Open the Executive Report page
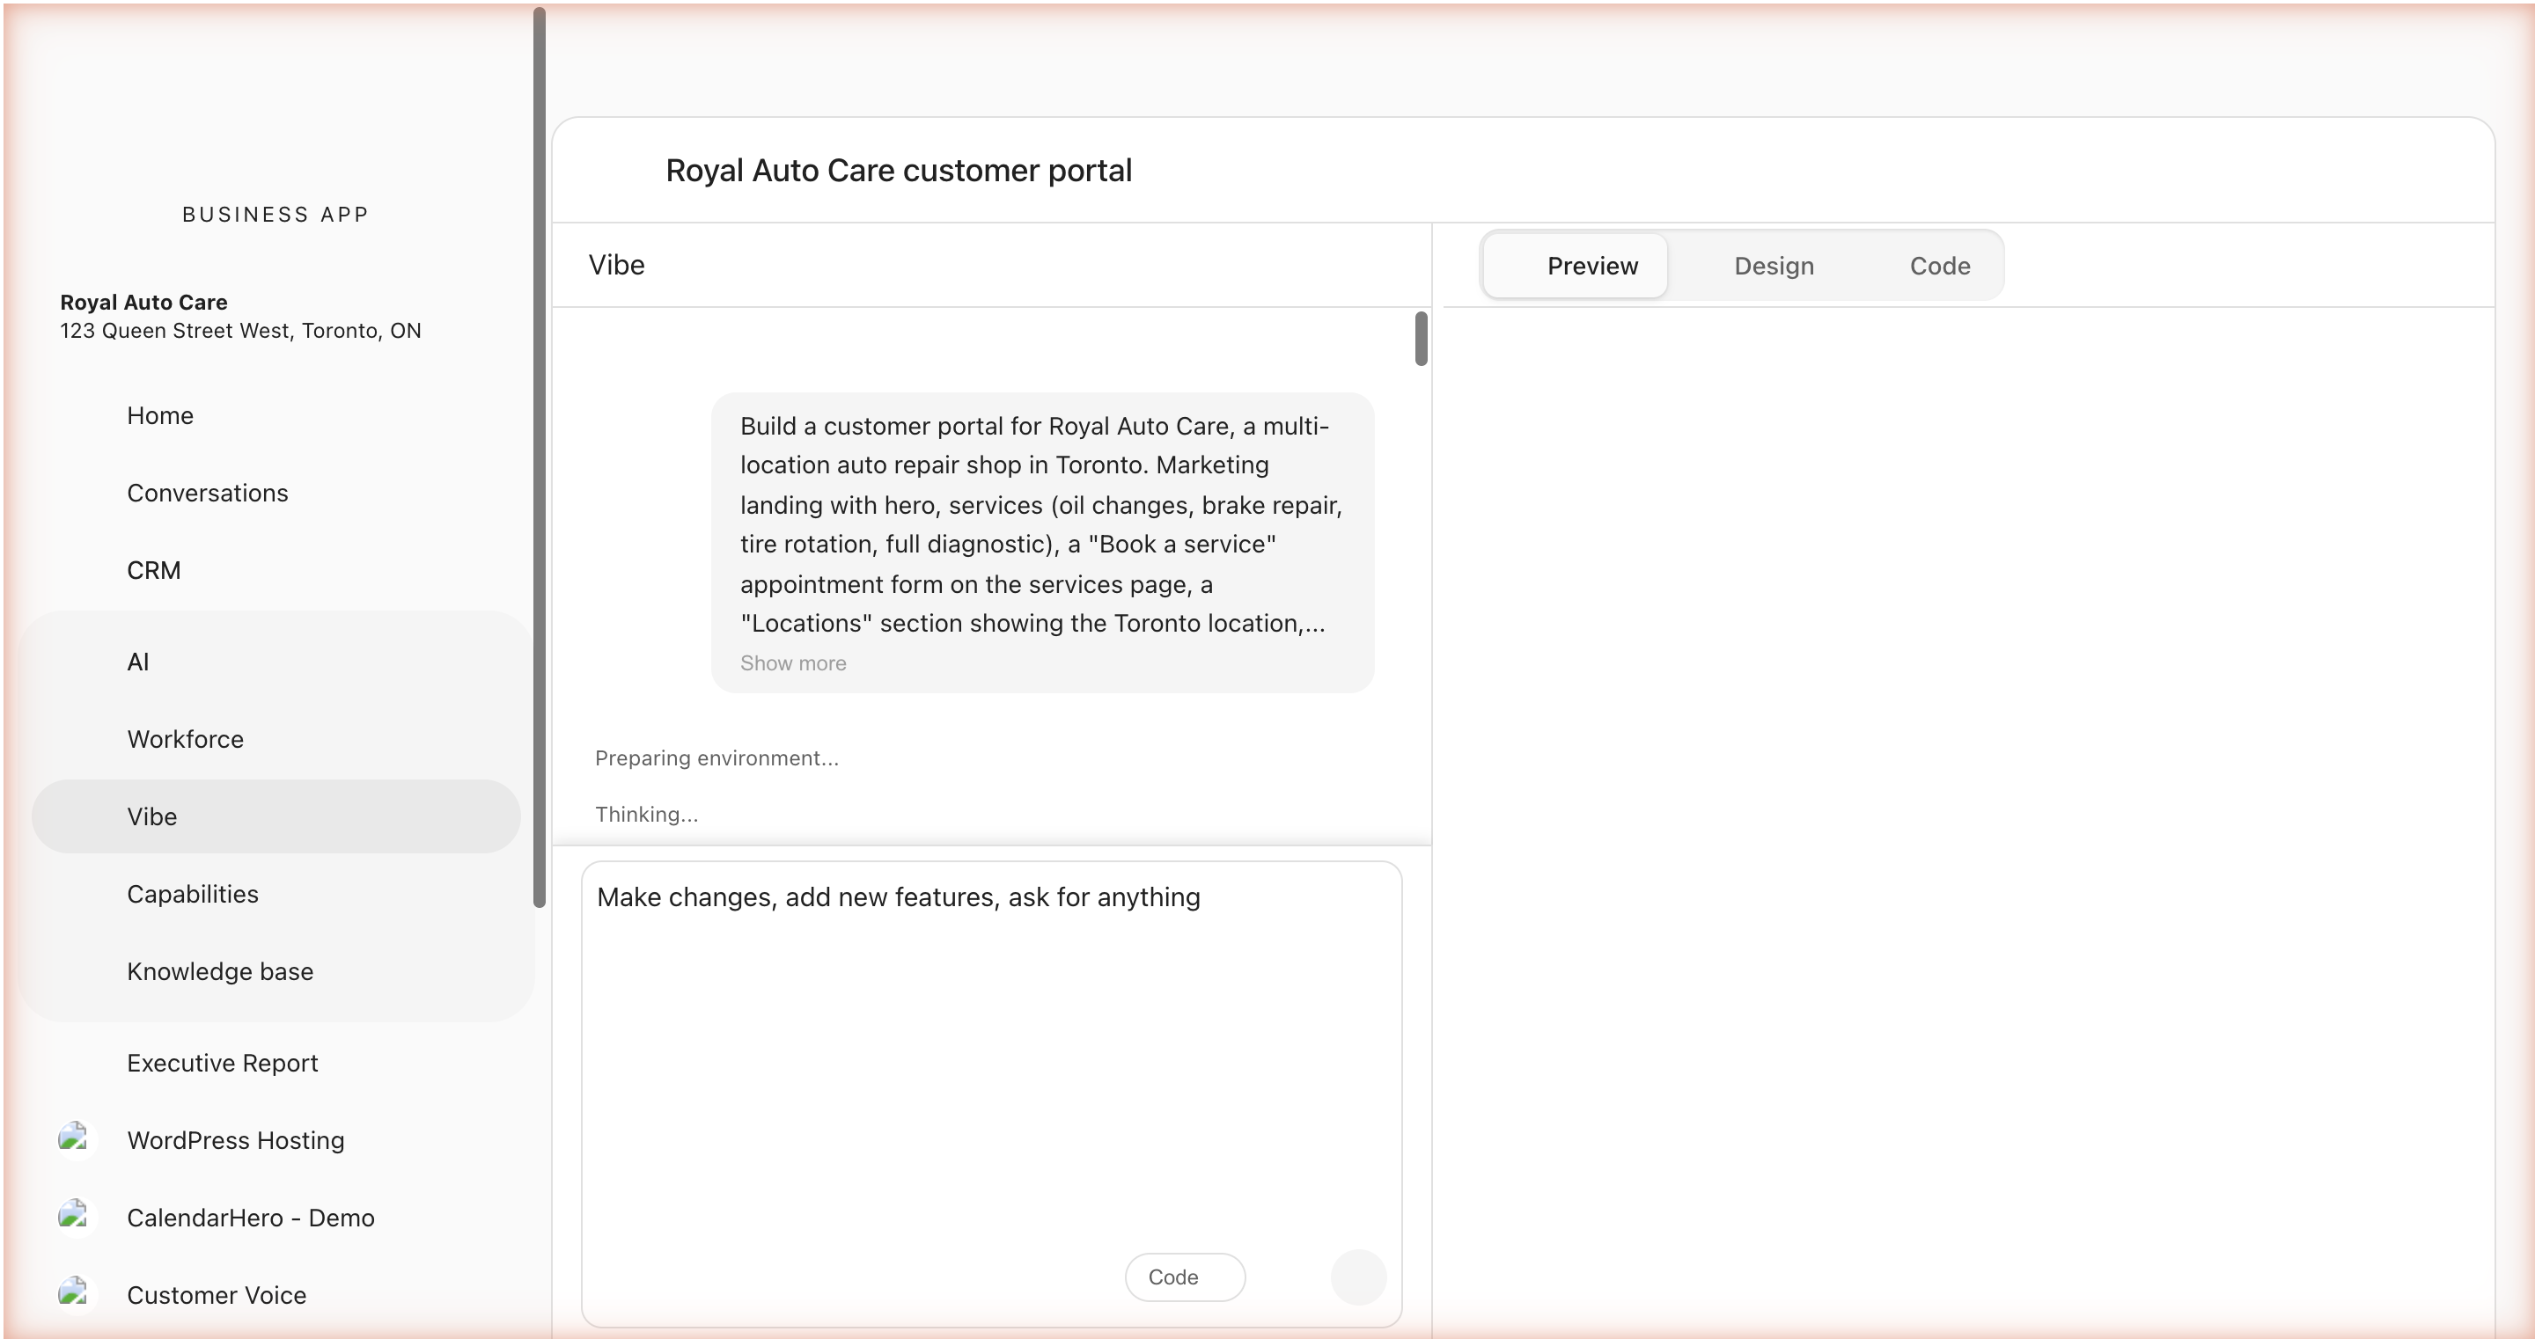 pos(223,1063)
